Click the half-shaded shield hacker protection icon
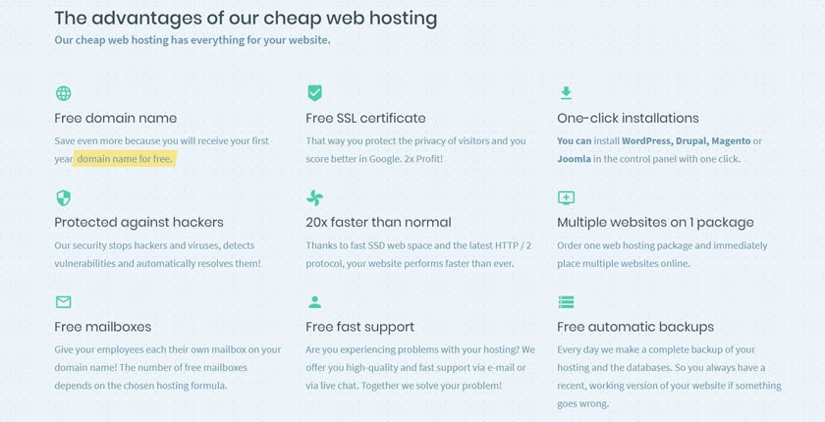 [x=63, y=198]
